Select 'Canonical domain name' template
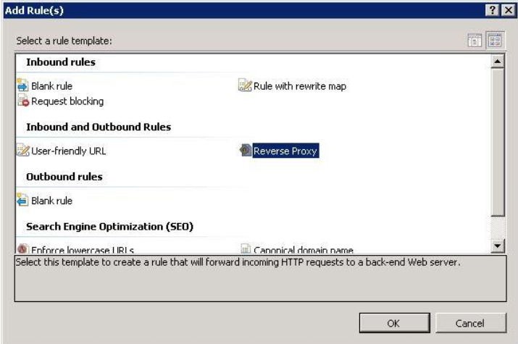The height and width of the screenshot is (344, 518). point(304,250)
